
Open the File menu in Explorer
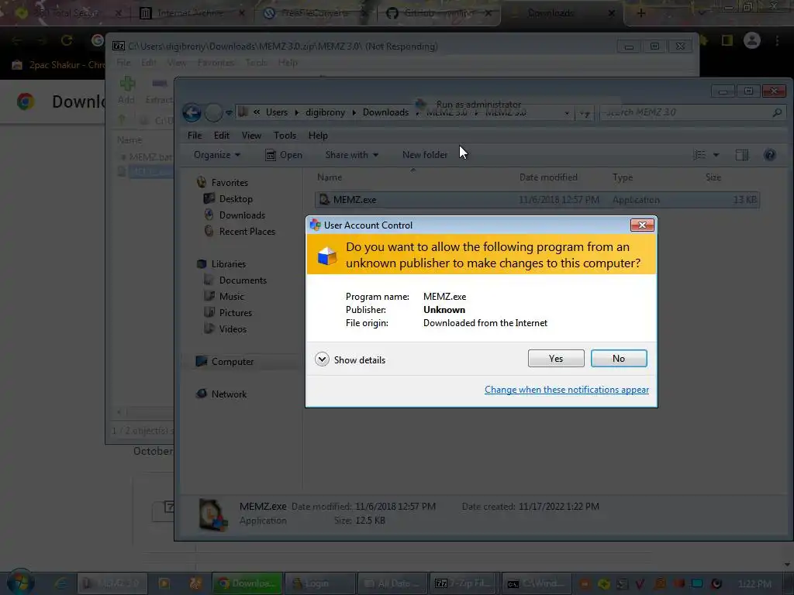click(x=195, y=136)
